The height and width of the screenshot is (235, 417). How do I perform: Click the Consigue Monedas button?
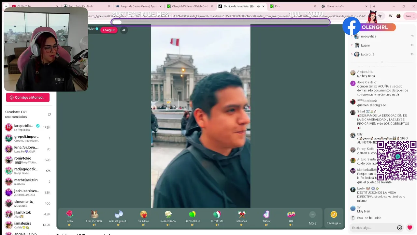[x=28, y=97]
